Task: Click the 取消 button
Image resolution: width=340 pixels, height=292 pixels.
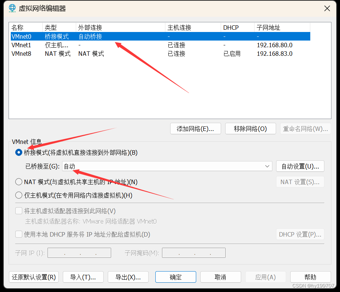Action: 220,277
